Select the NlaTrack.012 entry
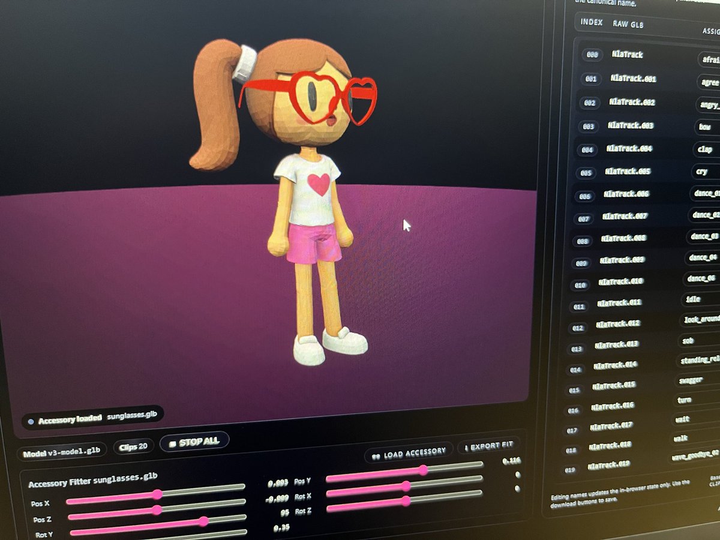Screen dimensions: 720x540 coord(619,324)
